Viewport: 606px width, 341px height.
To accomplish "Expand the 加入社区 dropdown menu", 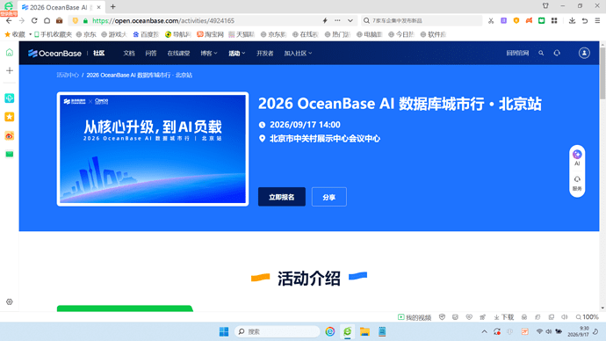I will click(298, 54).
